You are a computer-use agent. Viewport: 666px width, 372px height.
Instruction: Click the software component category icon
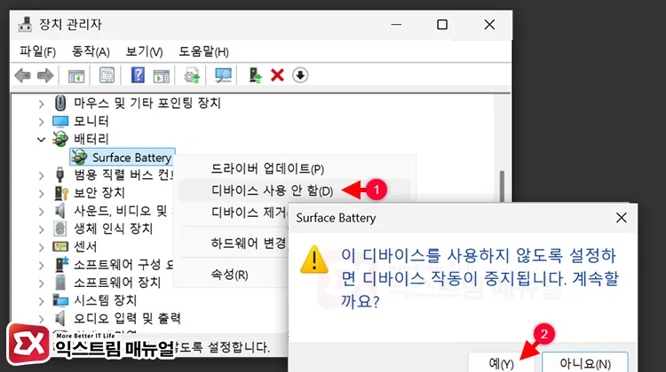(x=61, y=264)
